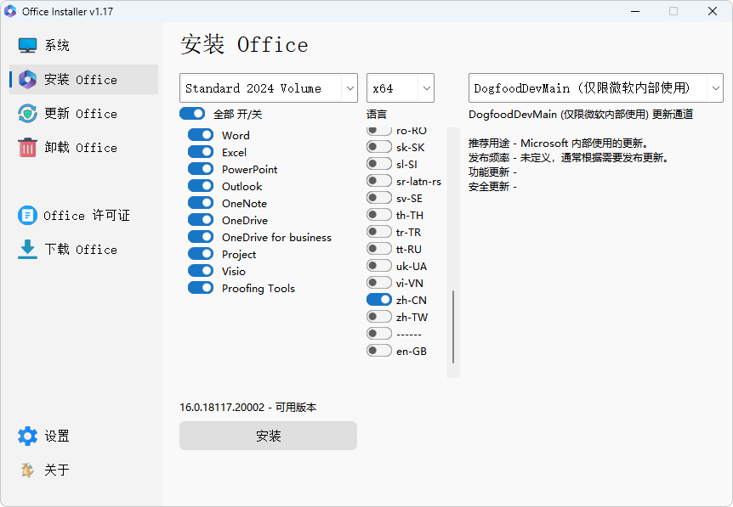Disable the Visio component switch
733x507 pixels.
coord(201,271)
